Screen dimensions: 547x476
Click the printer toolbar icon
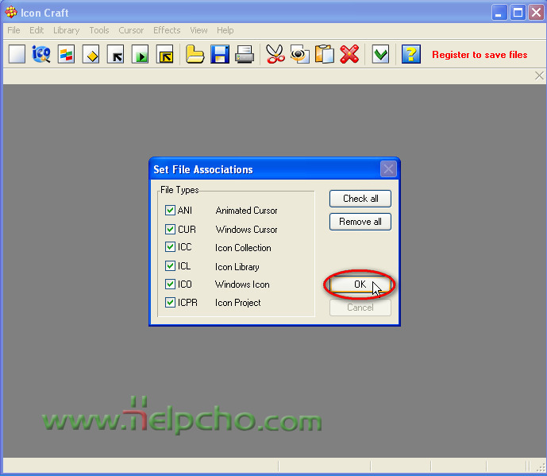(245, 55)
